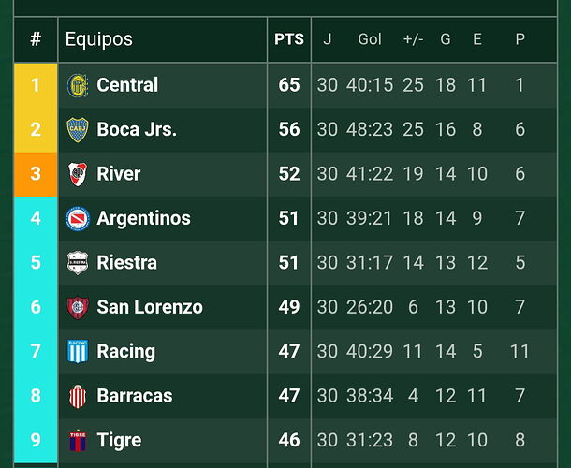Click the River Plate crest icon
This screenshot has width=571, height=468.
[x=77, y=174]
